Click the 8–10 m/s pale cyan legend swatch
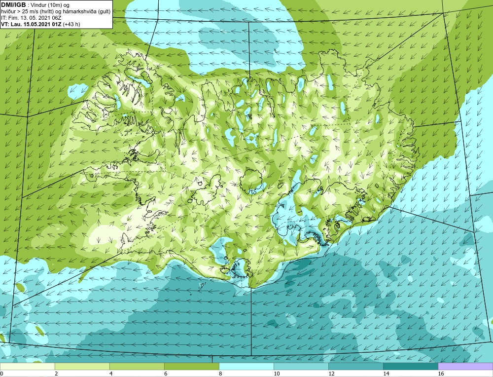Image resolution: width=493 pixels, height=377 pixels. 246,366
